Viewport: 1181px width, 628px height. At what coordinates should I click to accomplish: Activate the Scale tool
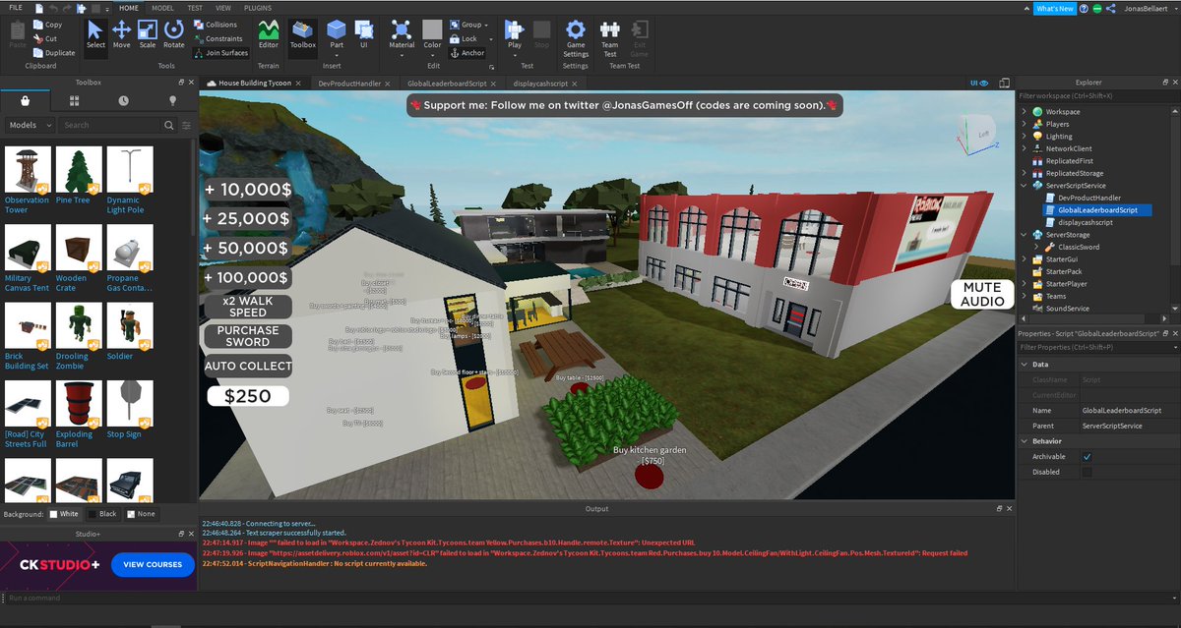pos(147,34)
